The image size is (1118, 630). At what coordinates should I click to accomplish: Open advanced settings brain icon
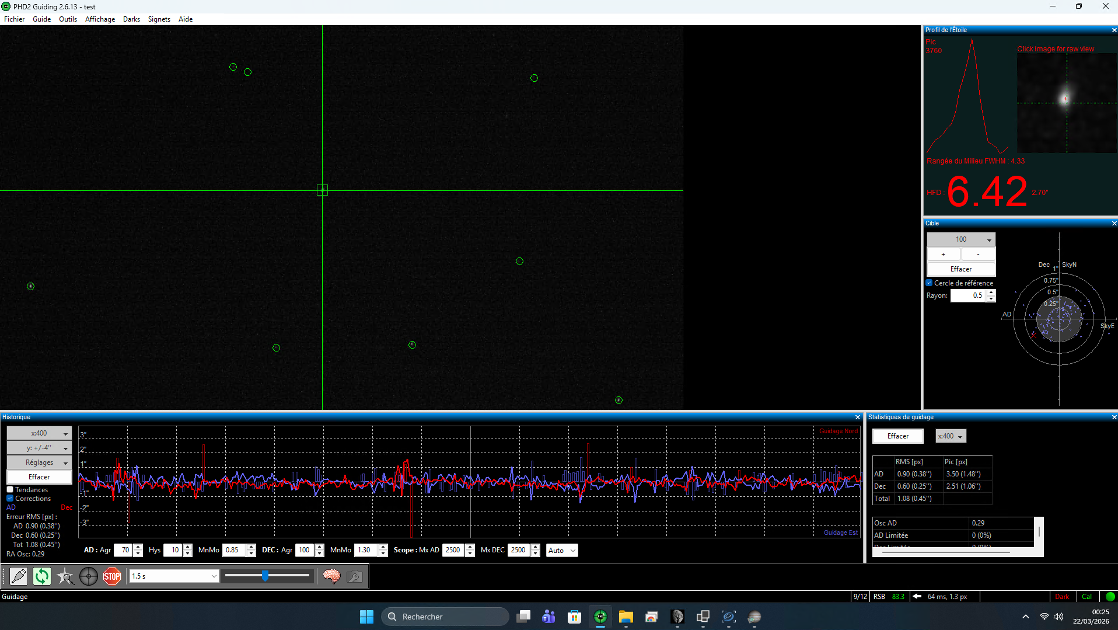(331, 576)
